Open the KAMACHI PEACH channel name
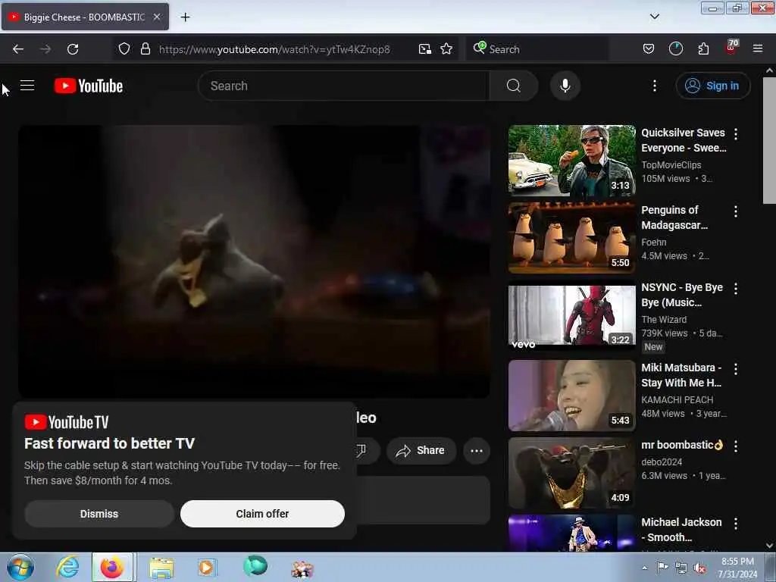 (677, 400)
